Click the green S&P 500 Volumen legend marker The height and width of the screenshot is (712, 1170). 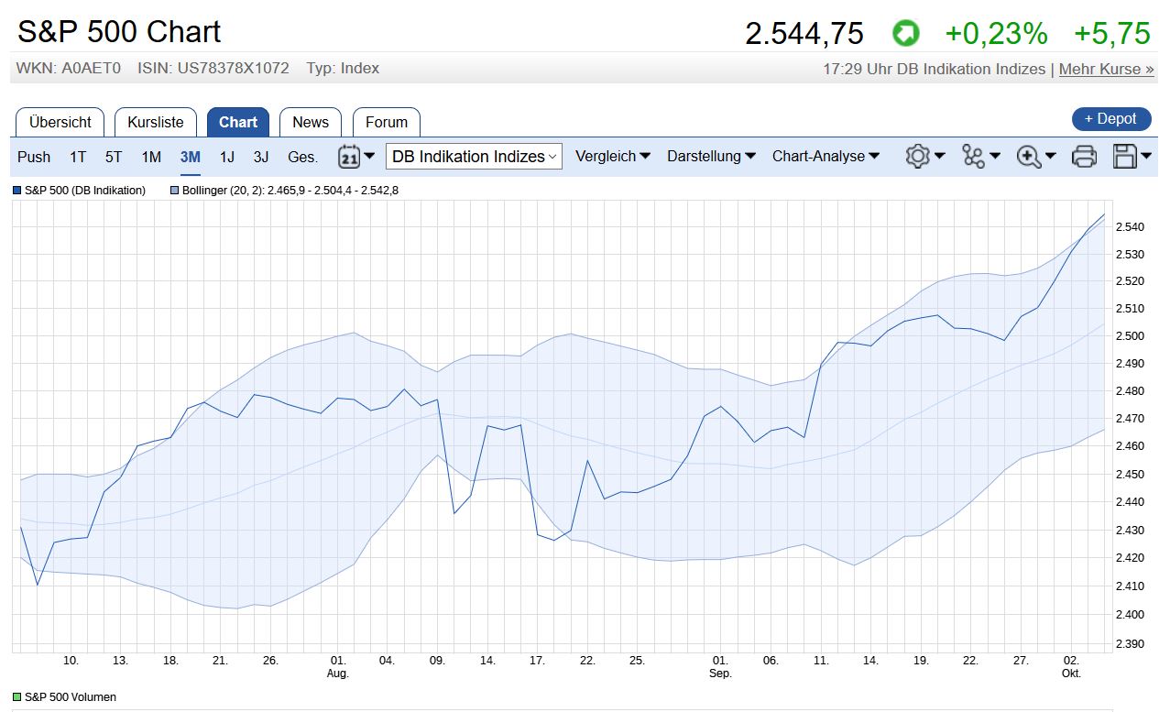(17, 697)
